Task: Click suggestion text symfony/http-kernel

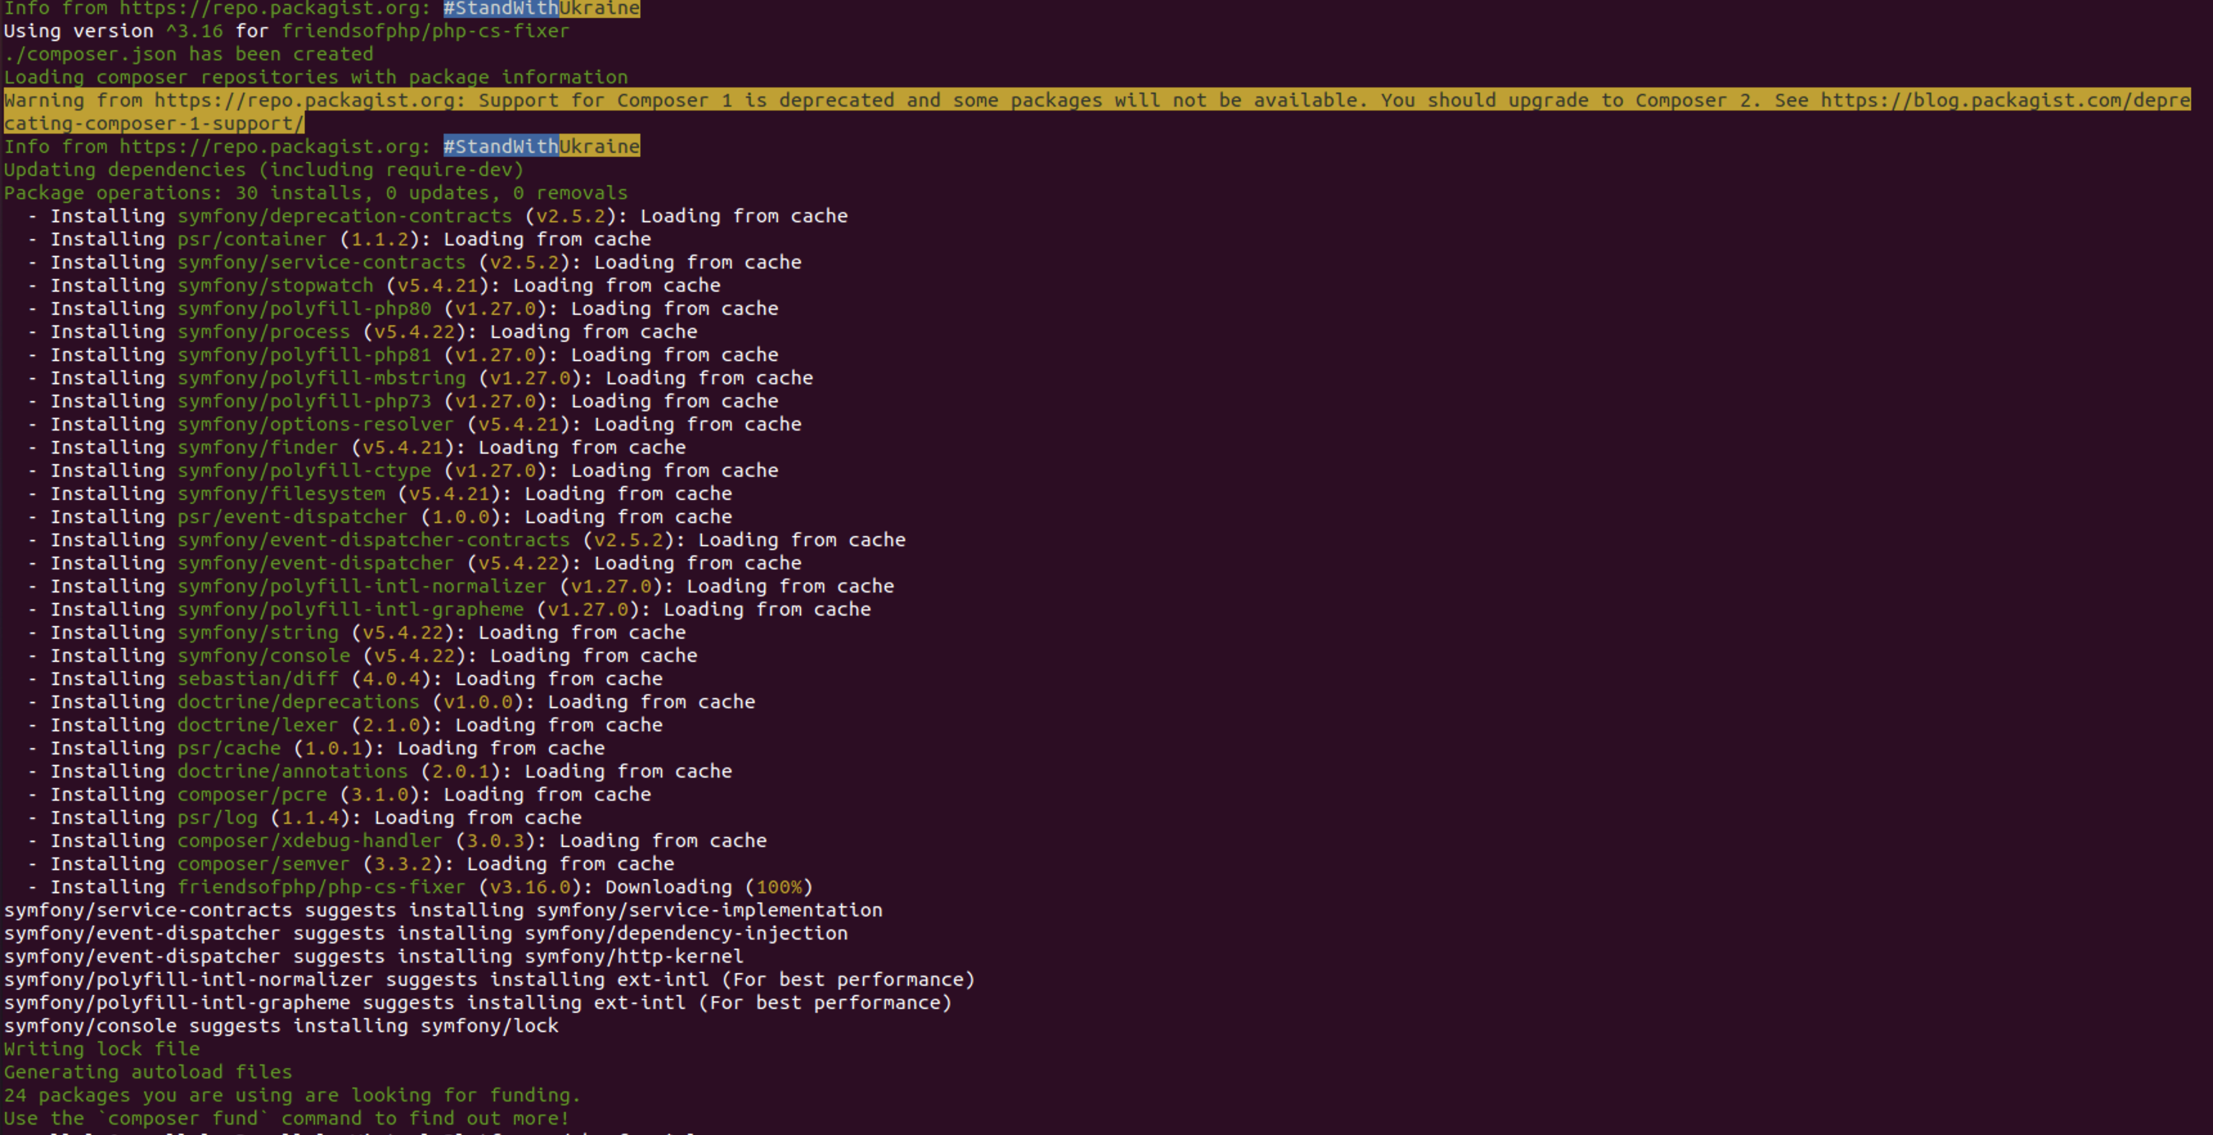Action: pos(634,957)
